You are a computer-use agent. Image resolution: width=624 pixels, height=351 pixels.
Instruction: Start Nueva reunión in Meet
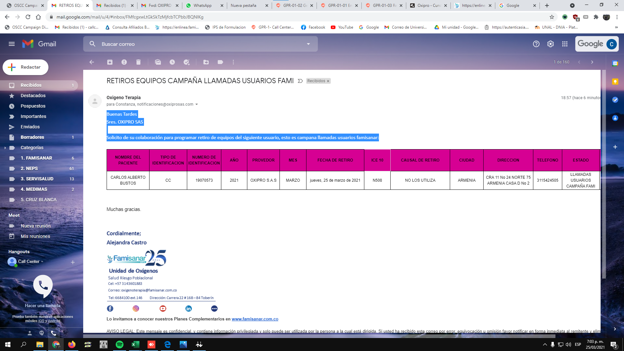click(x=36, y=226)
